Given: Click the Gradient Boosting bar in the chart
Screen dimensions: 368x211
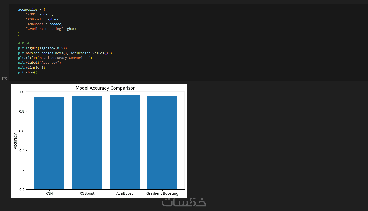Looking at the screenshot, I should pos(162,143).
